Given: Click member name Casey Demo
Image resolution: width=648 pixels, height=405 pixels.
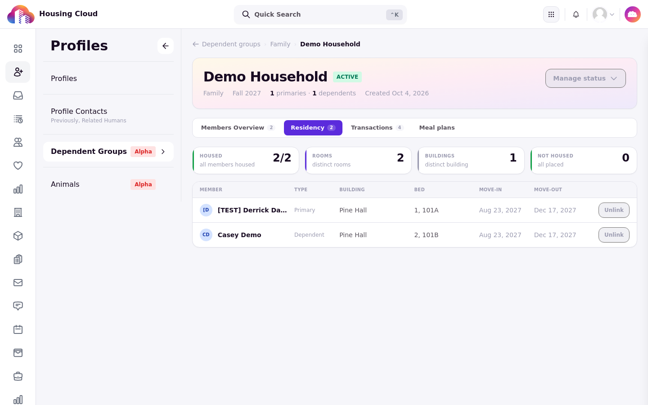Looking at the screenshot, I should point(239,235).
